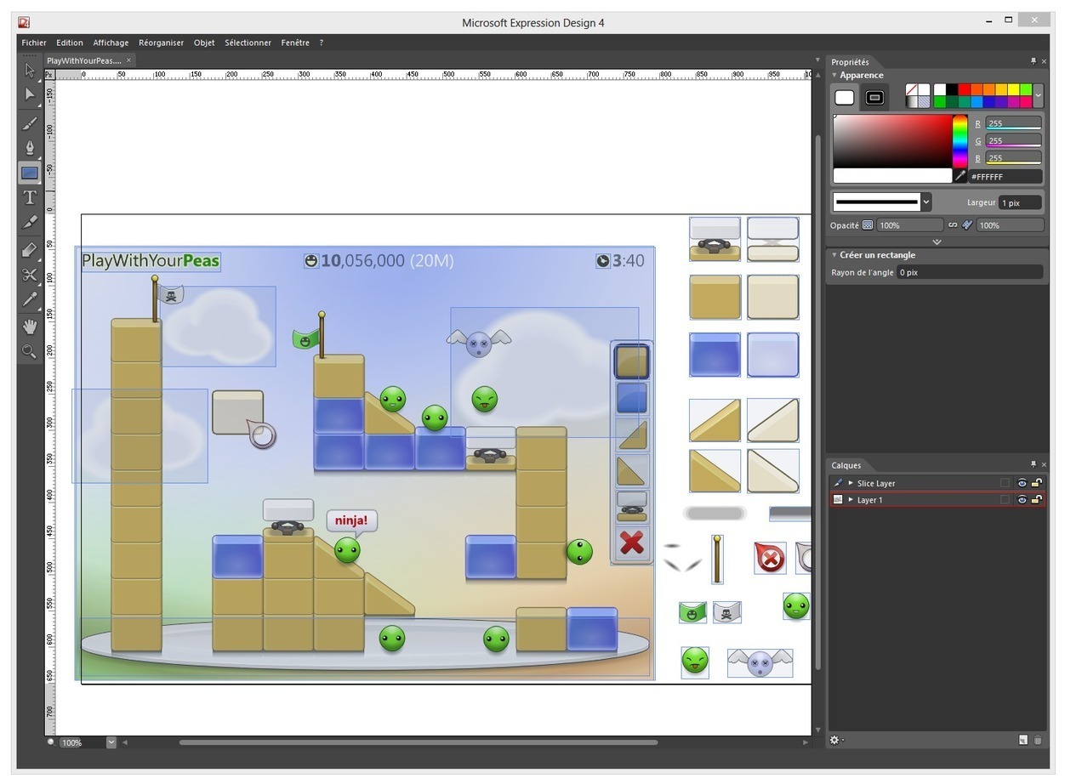Select the Fill appearance tab
Screen dimensions: 1065x784
click(845, 97)
